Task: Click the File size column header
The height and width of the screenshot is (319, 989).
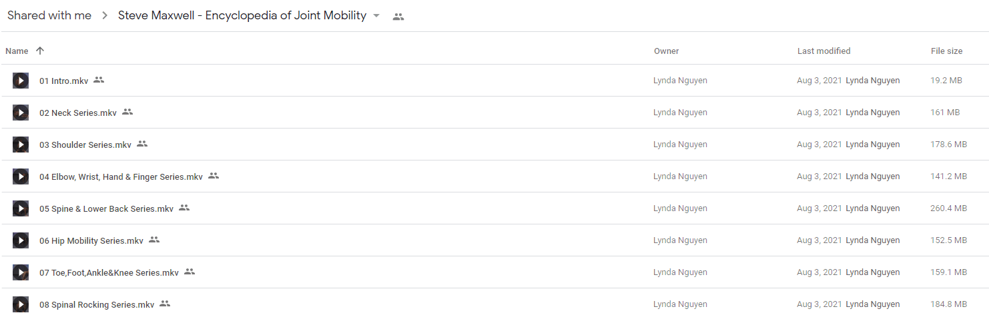Action: [x=946, y=51]
